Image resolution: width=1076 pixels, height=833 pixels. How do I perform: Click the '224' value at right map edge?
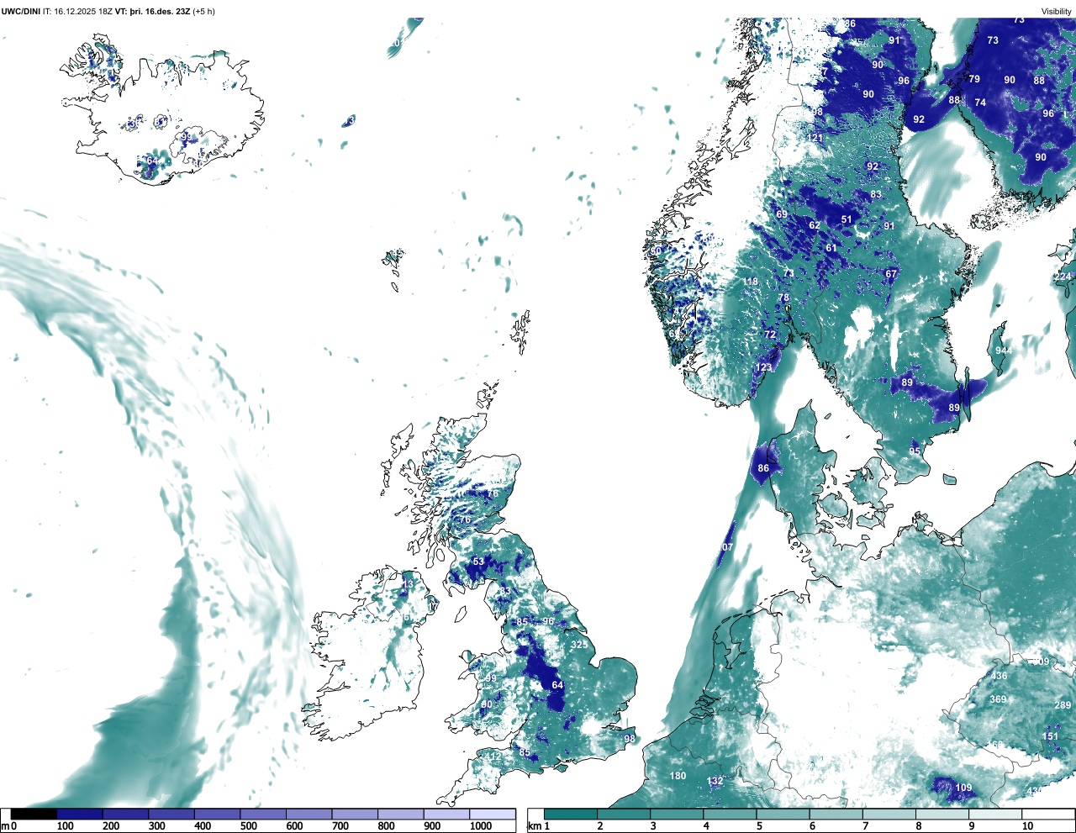pos(1064,277)
